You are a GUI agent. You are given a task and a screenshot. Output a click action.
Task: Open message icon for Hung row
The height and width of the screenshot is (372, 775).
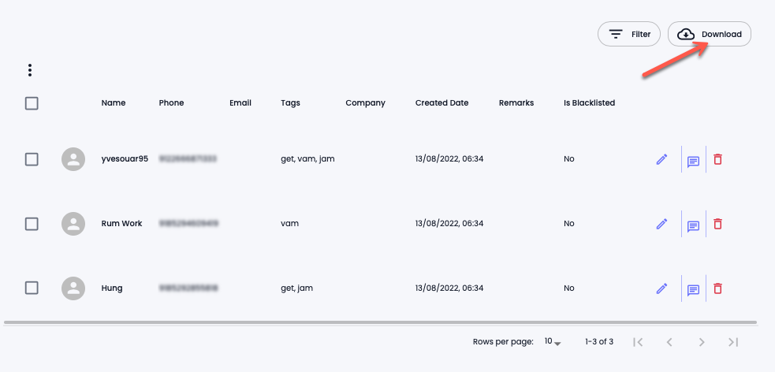click(x=694, y=290)
